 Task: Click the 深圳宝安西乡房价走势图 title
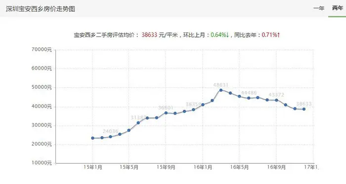coord(41,9)
